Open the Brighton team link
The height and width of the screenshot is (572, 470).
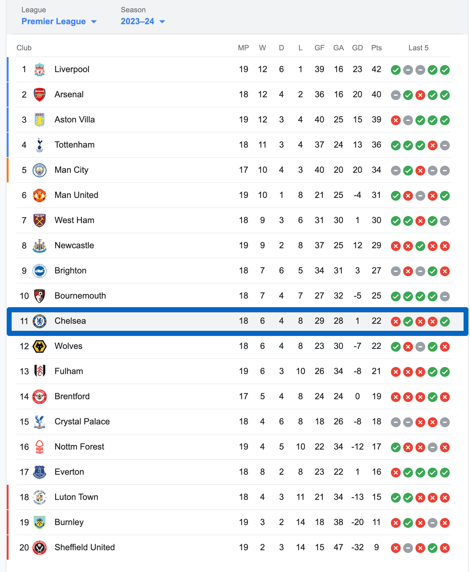71,271
